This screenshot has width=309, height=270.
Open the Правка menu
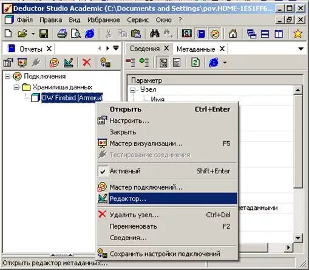pyautogui.click(x=51, y=20)
